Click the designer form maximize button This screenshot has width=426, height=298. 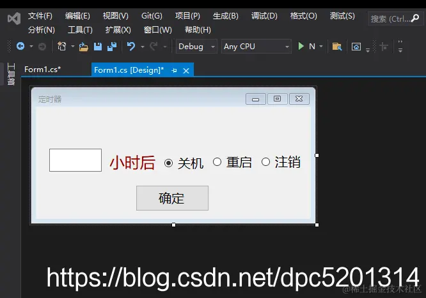pyautogui.click(x=278, y=99)
